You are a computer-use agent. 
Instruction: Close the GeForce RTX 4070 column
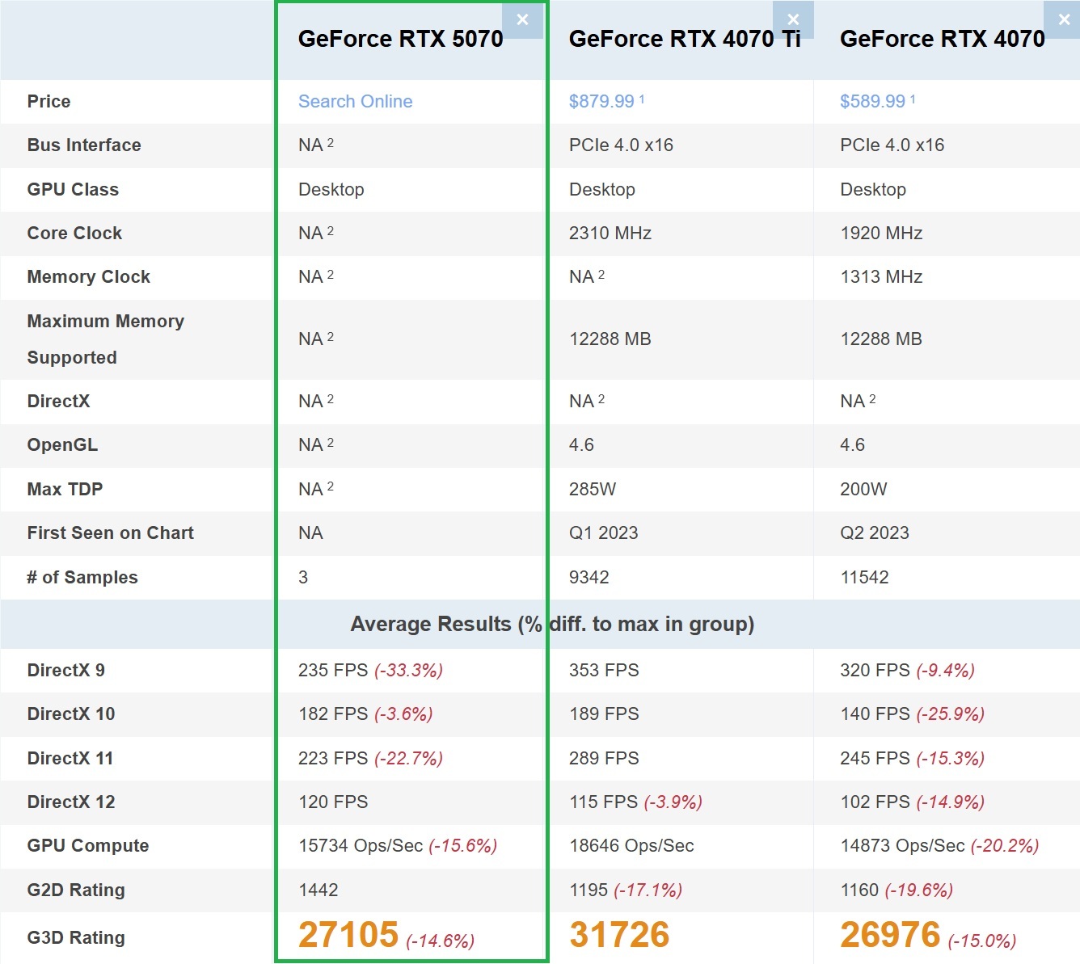(1063, 20)
